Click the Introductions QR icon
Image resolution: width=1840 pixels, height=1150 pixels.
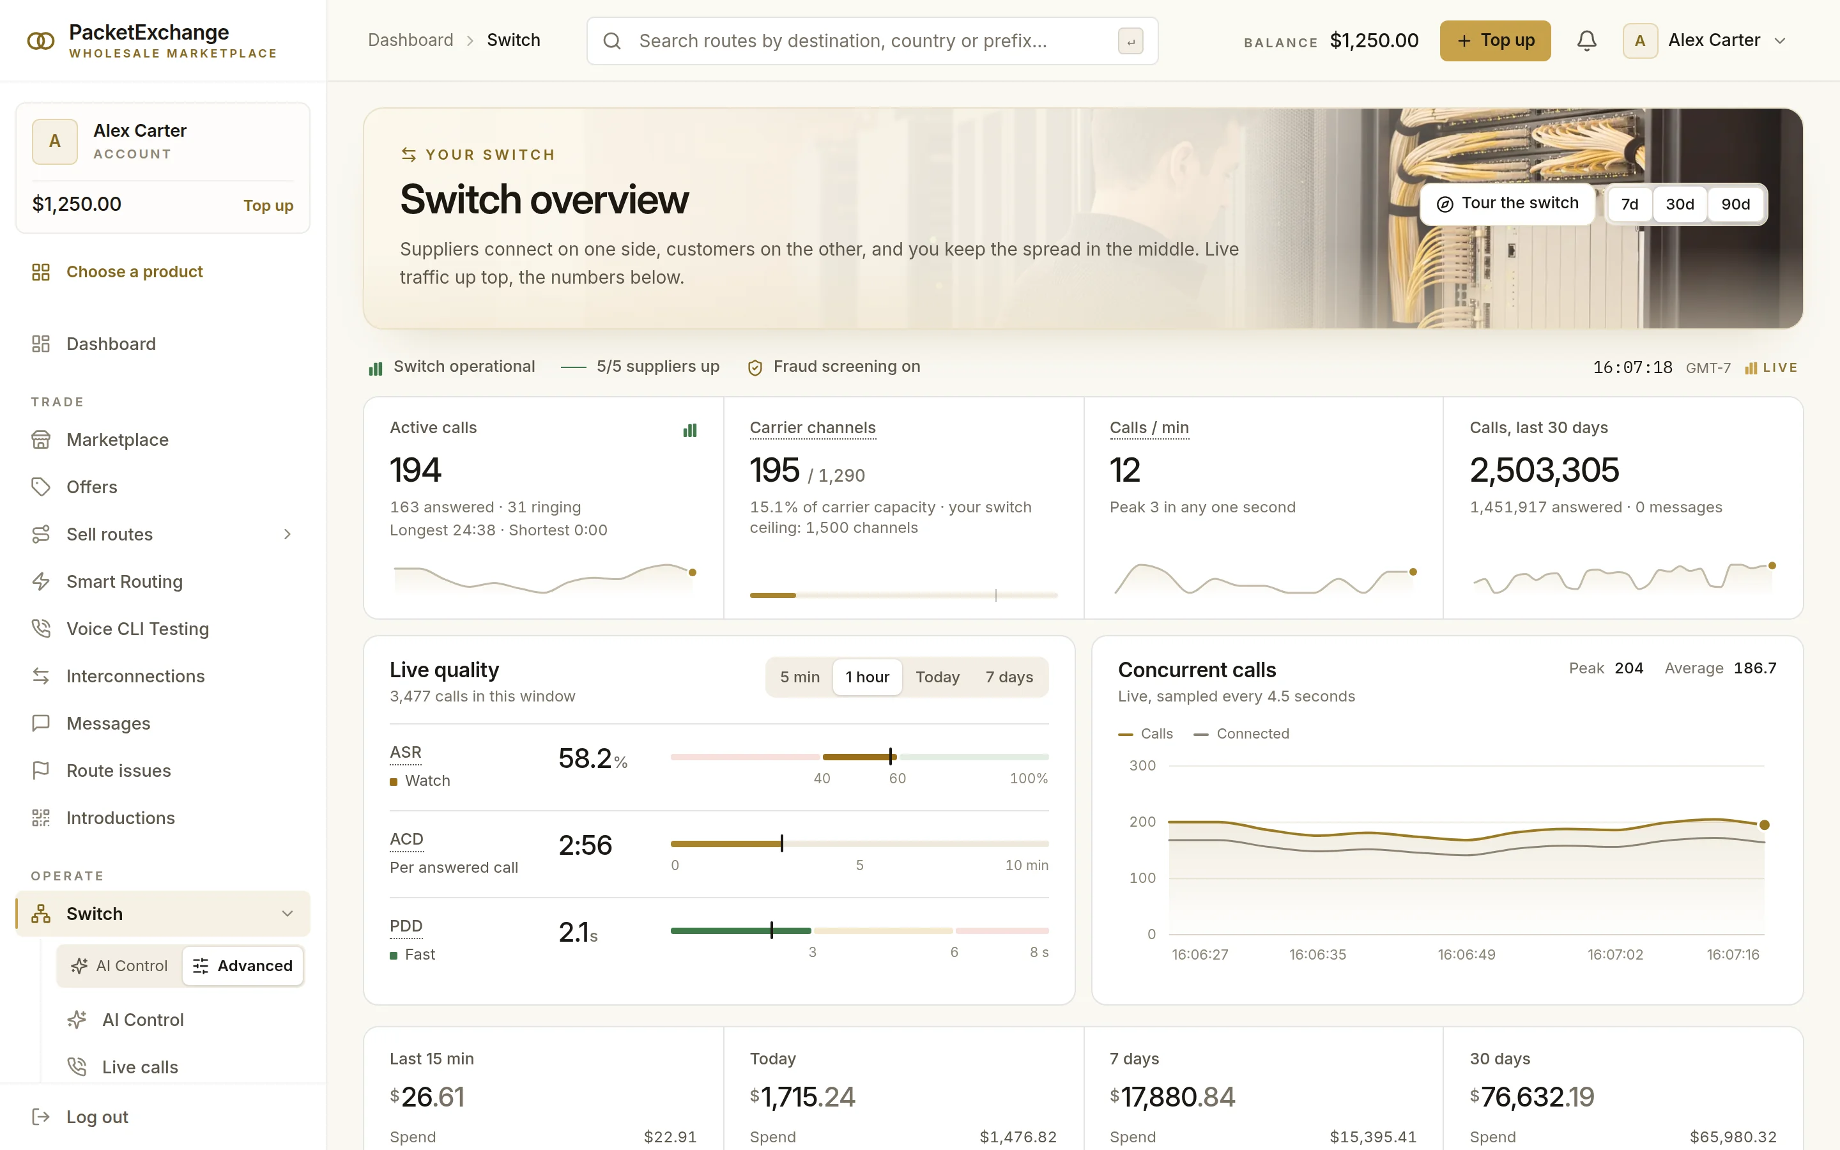click(x=41, y=818)
